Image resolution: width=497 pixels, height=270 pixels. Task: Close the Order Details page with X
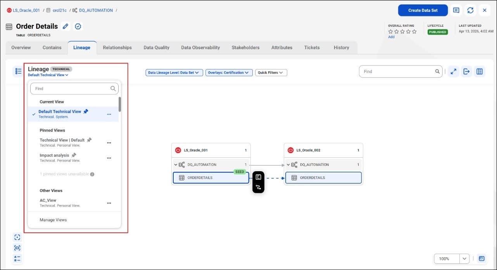(485, 10)
